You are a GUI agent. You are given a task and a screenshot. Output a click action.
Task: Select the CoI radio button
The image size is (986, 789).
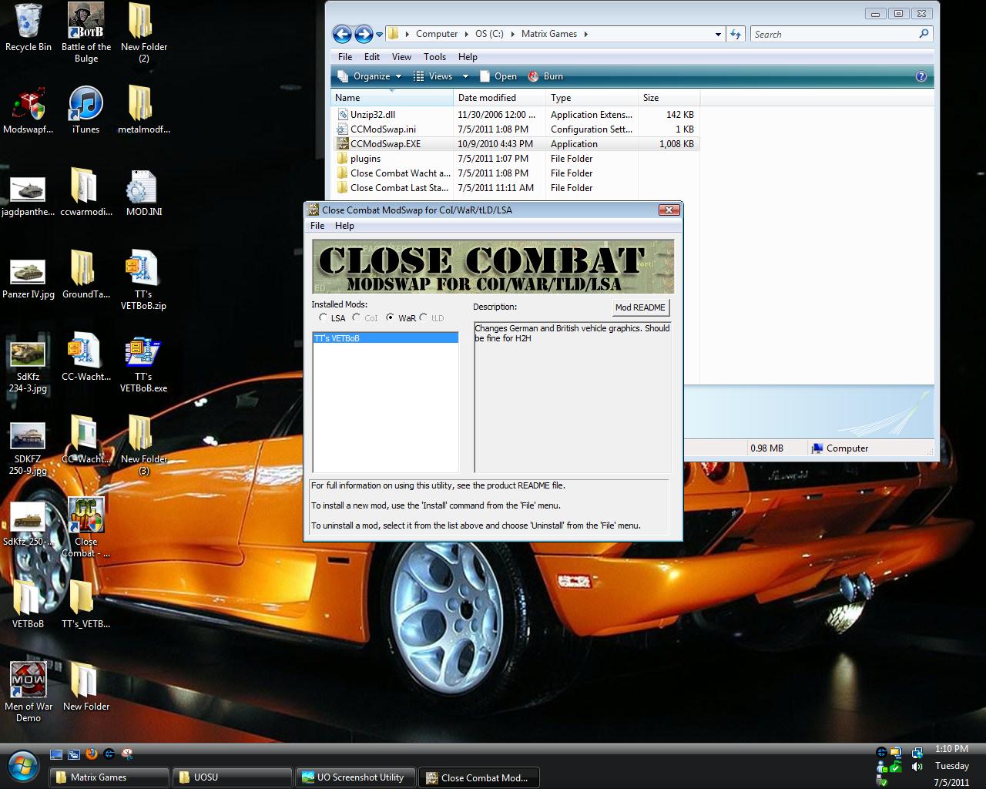point(356,317)
